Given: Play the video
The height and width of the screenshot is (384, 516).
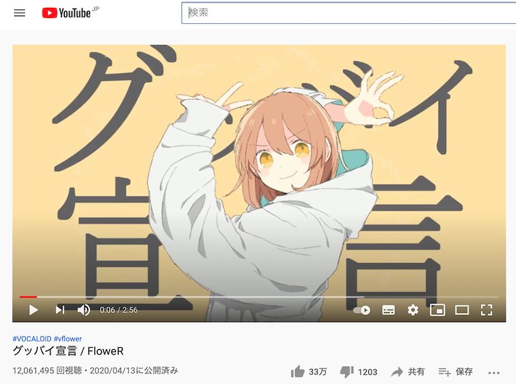Looking at the screenshot, I should [34, 310].
